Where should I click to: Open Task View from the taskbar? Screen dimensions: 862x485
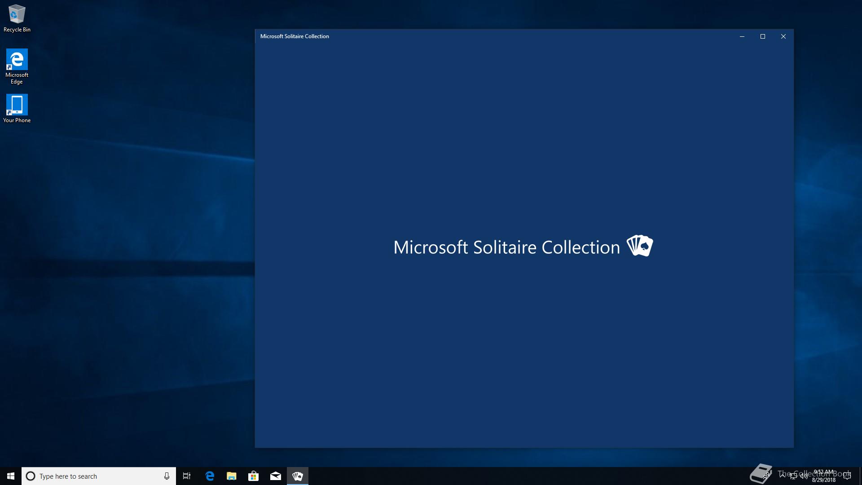click(187, 476)
